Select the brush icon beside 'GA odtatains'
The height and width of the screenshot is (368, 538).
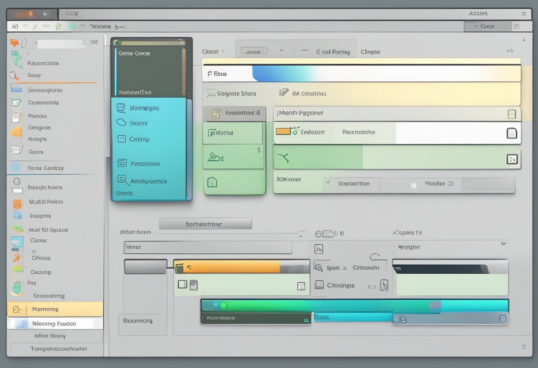pyautogui.click(x=284, y=93)
